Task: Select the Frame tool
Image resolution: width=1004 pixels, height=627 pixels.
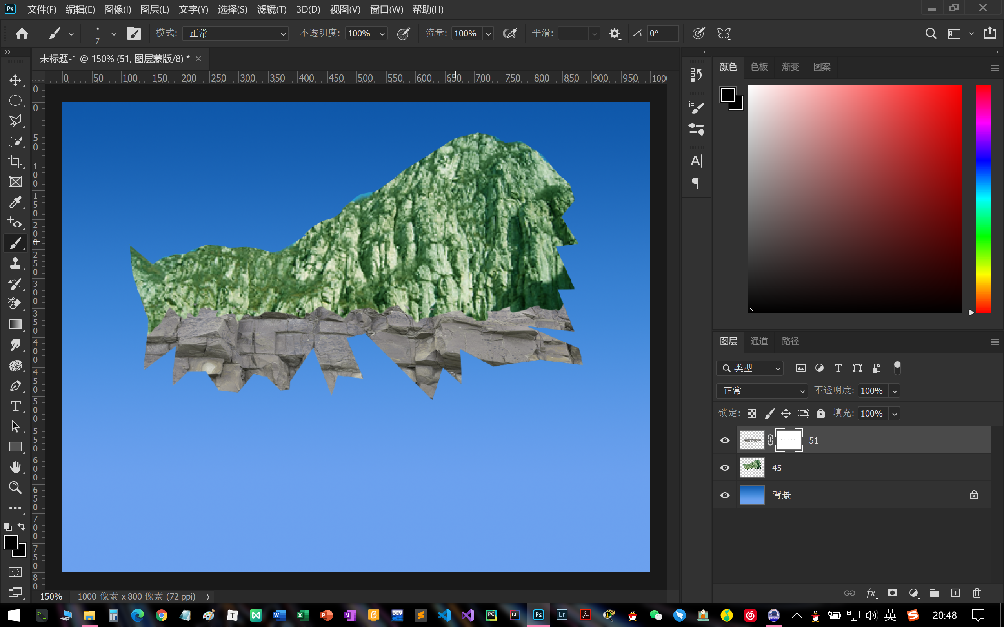Action: pyautogui.click(x=15, y=181)
